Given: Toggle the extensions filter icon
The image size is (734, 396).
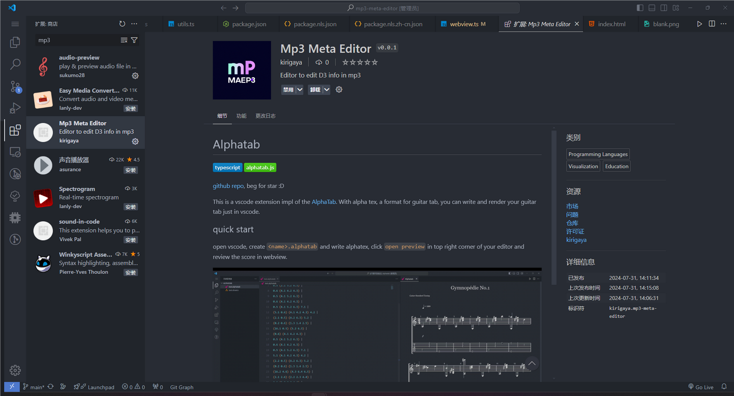Looking at the screenshot, I should point(134,40).
